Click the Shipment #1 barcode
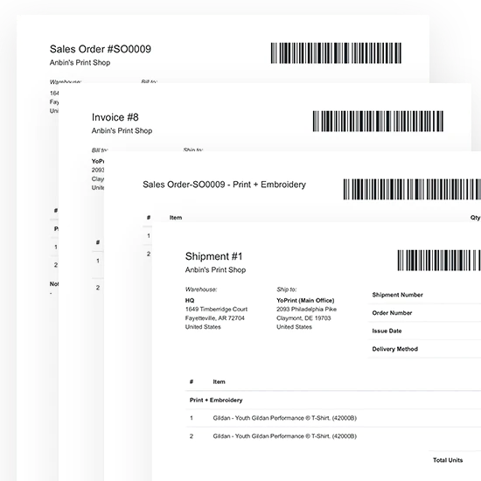 click(439, 261)
